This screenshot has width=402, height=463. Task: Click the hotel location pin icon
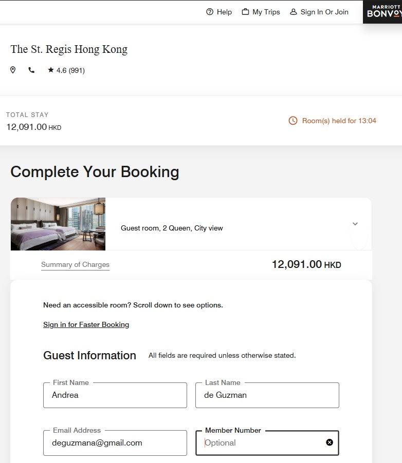13,70
